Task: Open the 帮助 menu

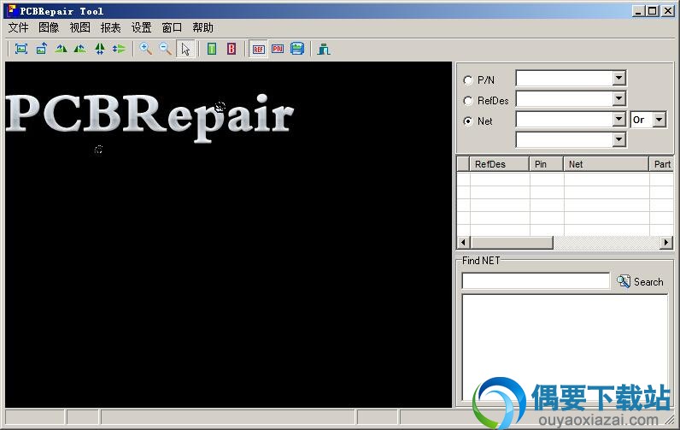Action: pos(202,27)
